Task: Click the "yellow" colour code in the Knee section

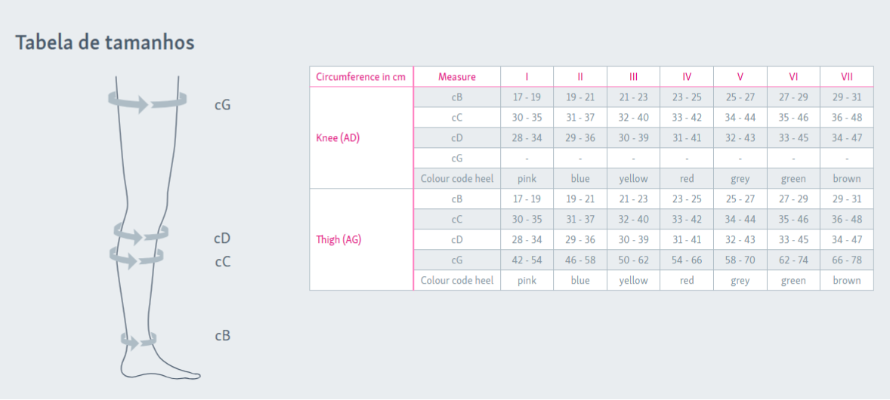Action: (x=633, y=179)
